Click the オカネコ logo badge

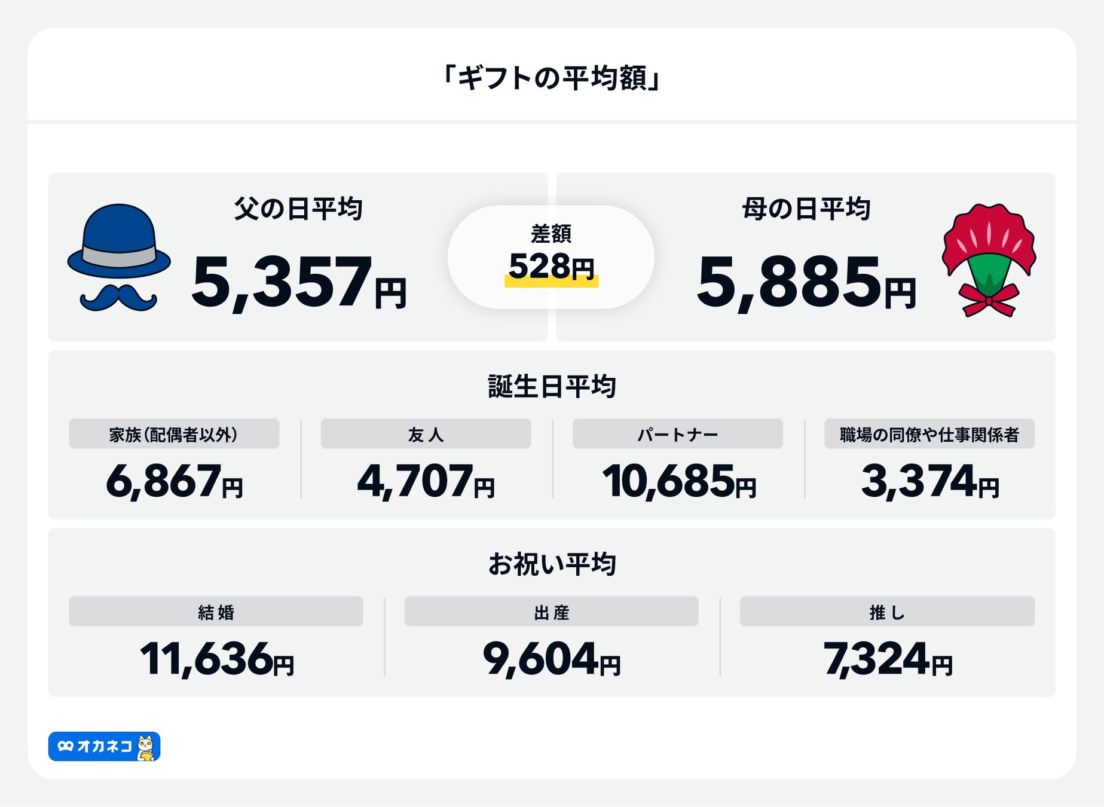[x=104, y=747]
